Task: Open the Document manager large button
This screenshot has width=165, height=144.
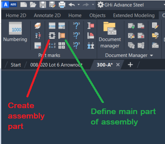Action: pos(110,35)
